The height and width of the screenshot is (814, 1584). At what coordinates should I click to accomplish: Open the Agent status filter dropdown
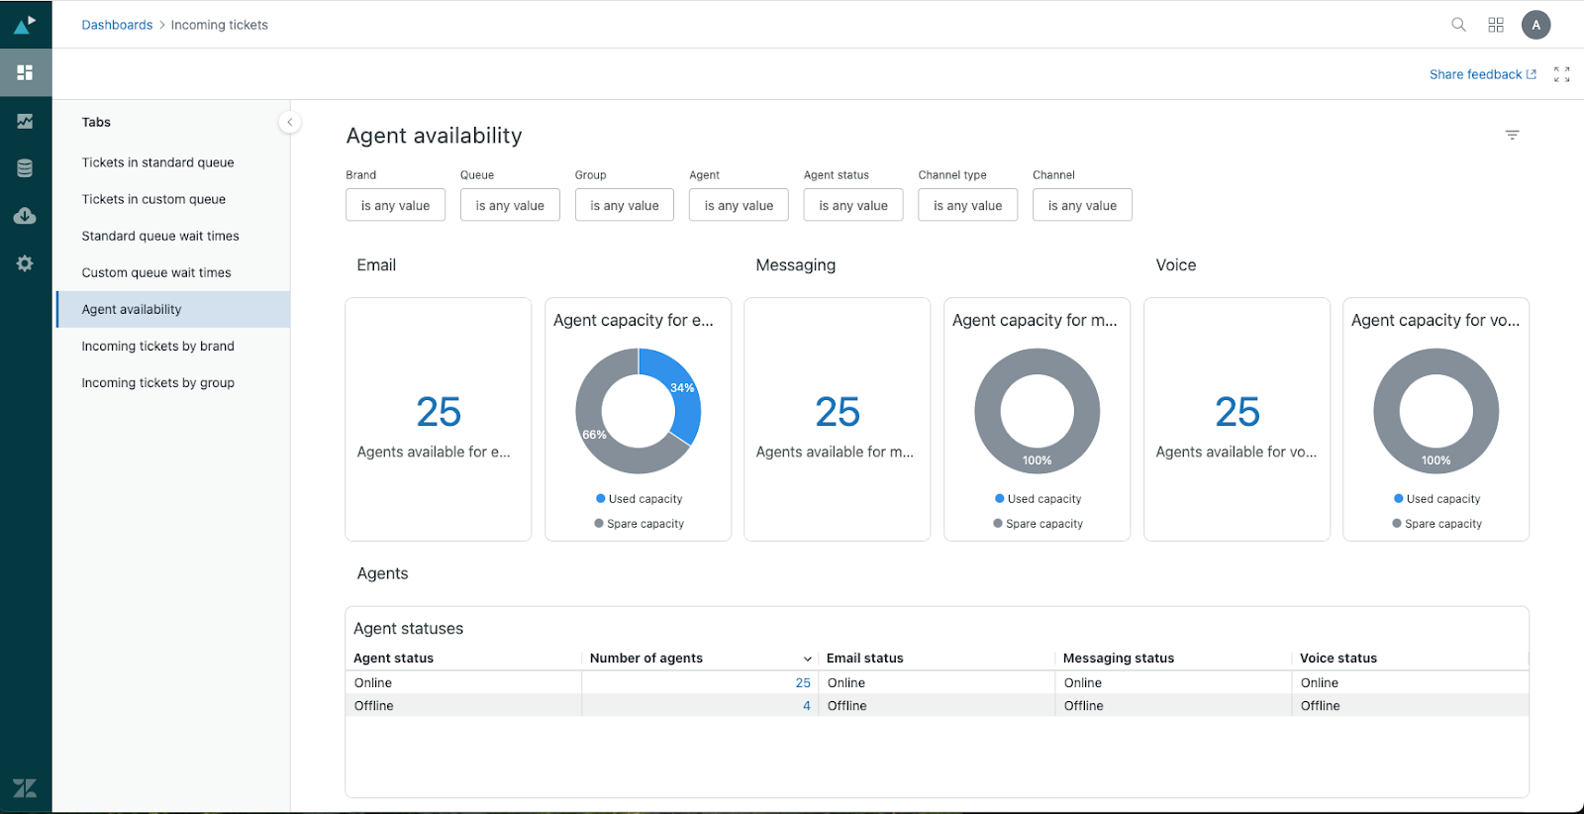(x=852, y=205)
